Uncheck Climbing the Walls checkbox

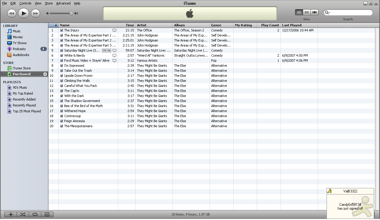point(61,81)
